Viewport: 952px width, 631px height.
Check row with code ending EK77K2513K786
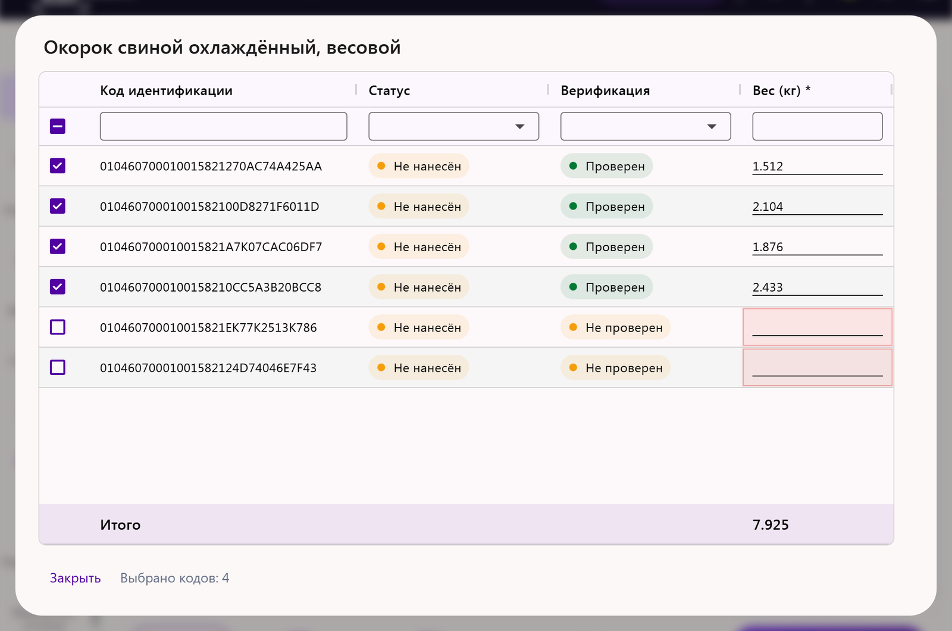point(58,327)
